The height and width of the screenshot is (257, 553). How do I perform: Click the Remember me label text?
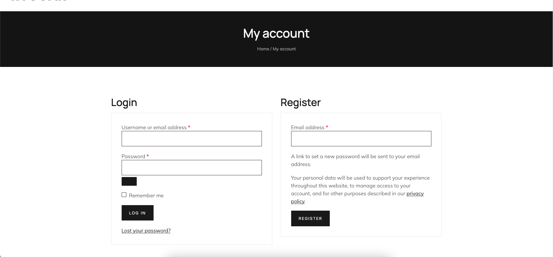[146, 196]
